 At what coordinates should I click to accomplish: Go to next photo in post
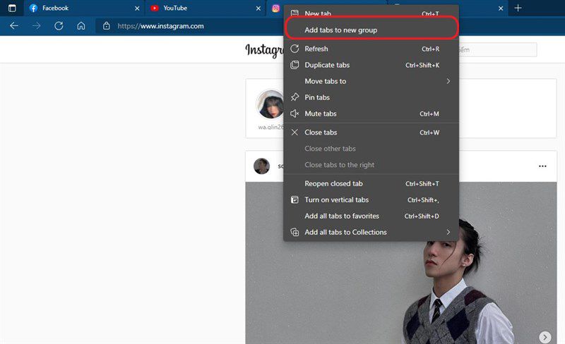point(545,337)
